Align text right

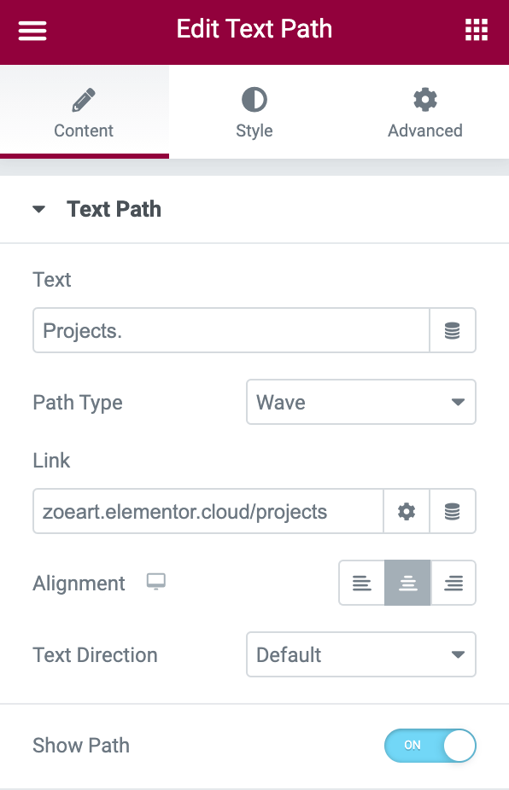tap(453, 583)
